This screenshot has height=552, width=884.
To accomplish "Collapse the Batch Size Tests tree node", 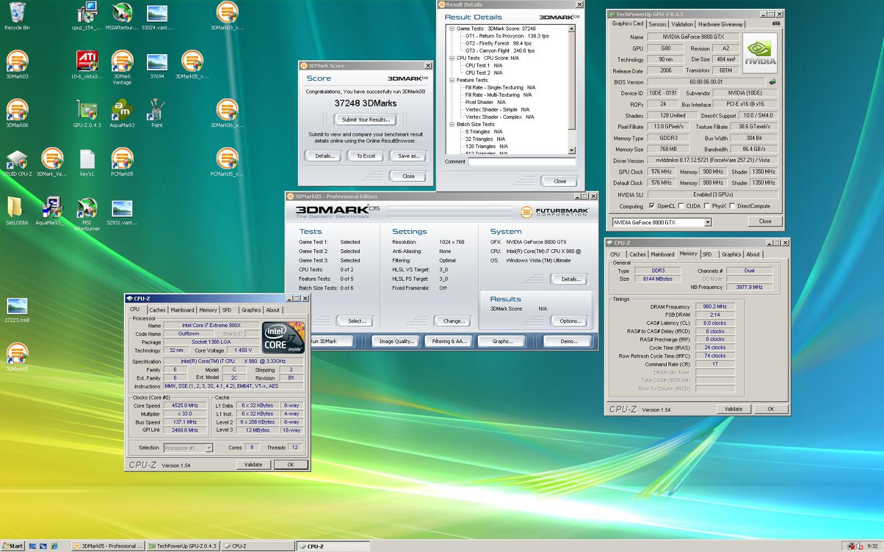I will 452,124.
